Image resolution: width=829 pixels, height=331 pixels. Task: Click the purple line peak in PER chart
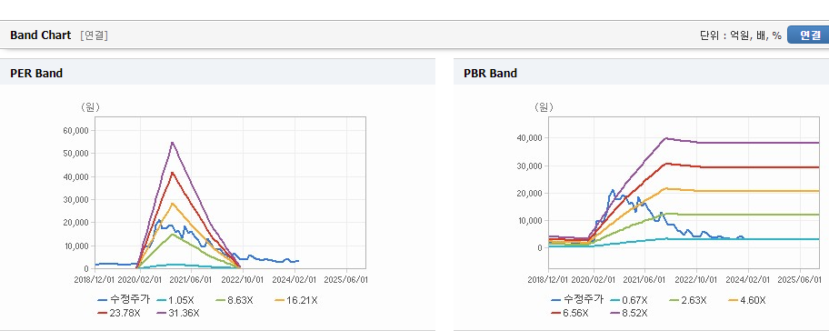173,142
